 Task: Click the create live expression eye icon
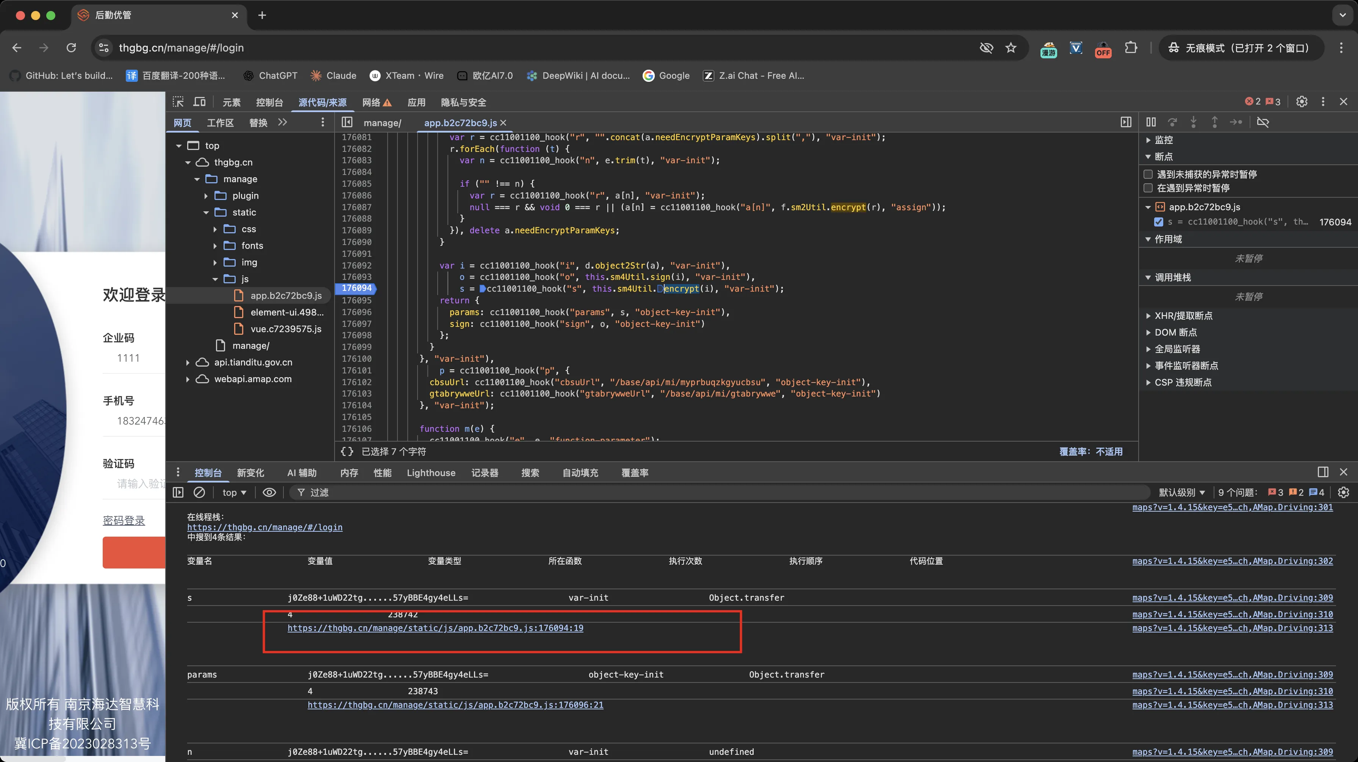[269, 492]
